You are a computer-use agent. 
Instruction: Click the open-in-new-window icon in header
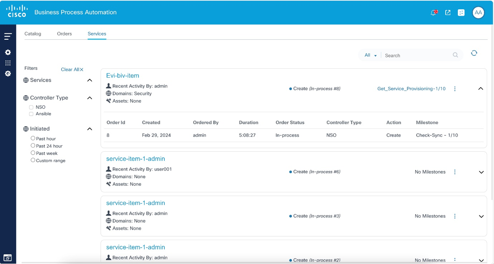(x=448, y=13)
